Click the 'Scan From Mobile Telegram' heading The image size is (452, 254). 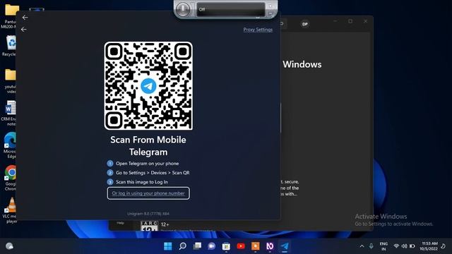148,146
